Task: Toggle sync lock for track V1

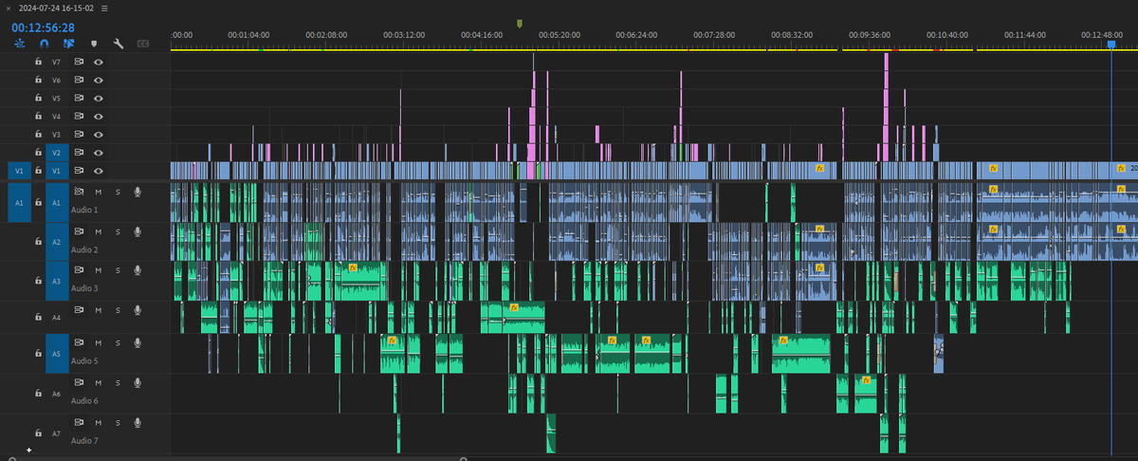Action: click(80, 171)
